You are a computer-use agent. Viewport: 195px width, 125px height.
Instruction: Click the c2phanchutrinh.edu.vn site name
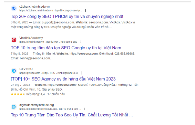coord(34,7)
